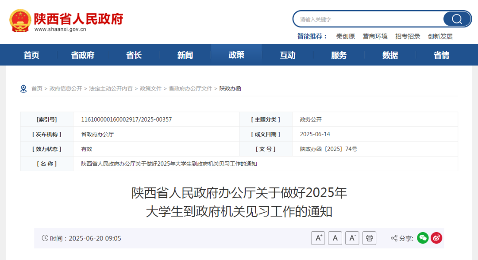478x260 pixels.
Task: Click the 索引号 field label
Action: click(46, 120)
